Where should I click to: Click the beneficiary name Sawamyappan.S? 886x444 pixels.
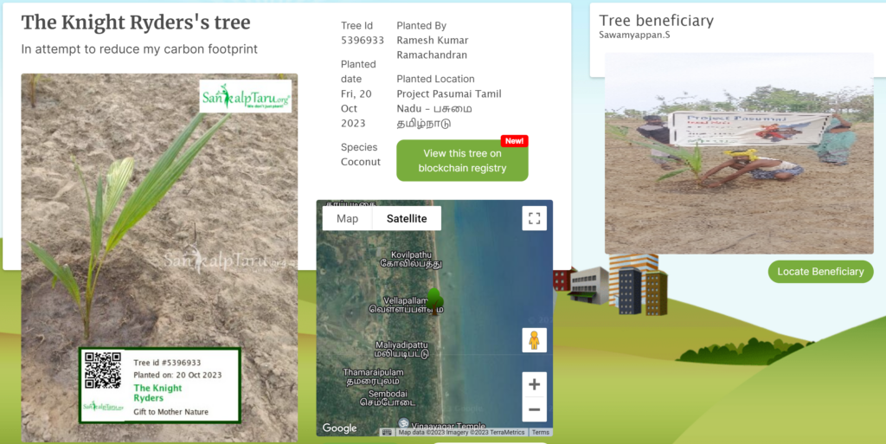[634, 35]
